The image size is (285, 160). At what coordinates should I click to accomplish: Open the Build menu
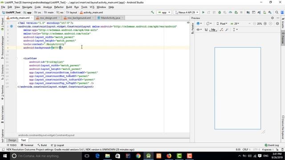[69, 7]
